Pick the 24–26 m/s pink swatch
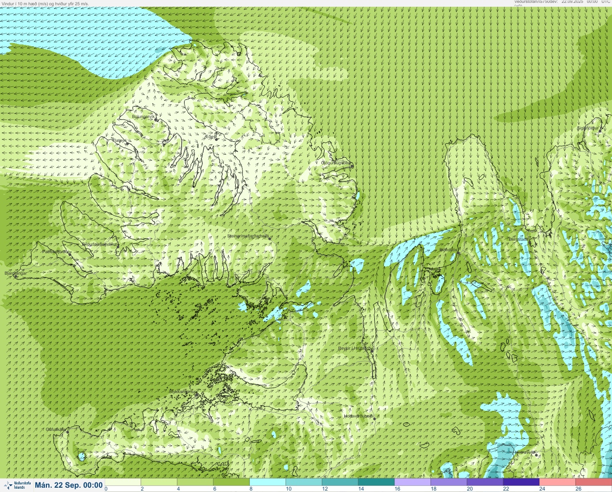This screenshot has height=492, width=612. pyautogui.click(x=557, y=482)
